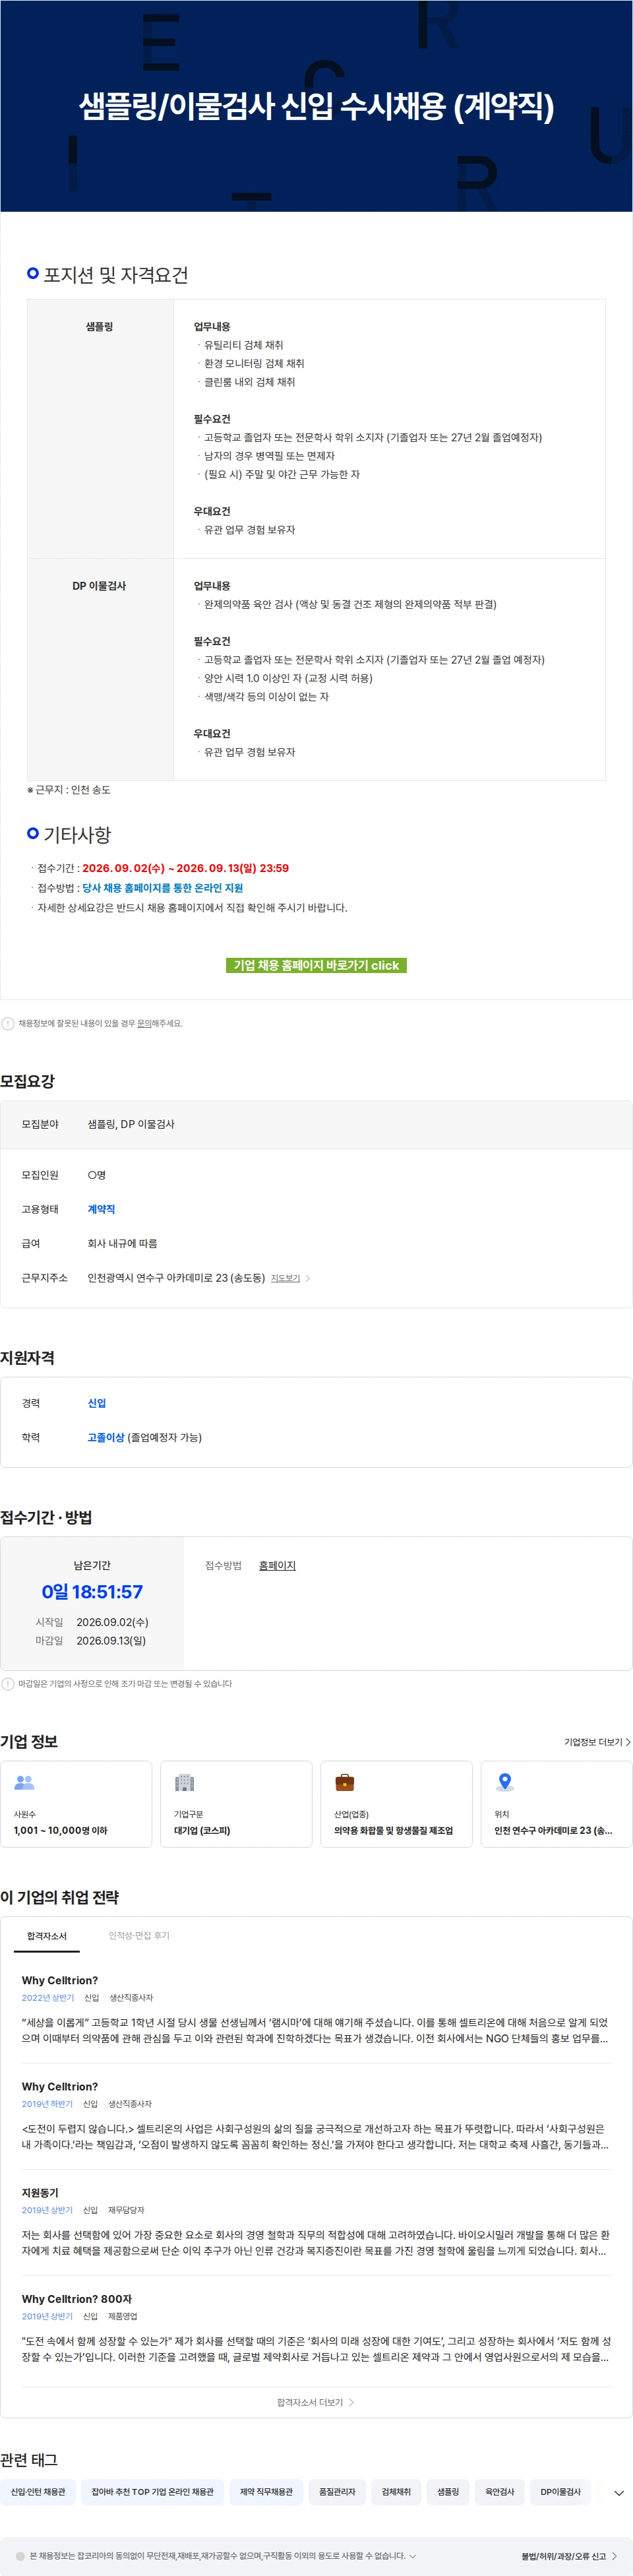Click the 검체채취 tag

point(396,2491)
